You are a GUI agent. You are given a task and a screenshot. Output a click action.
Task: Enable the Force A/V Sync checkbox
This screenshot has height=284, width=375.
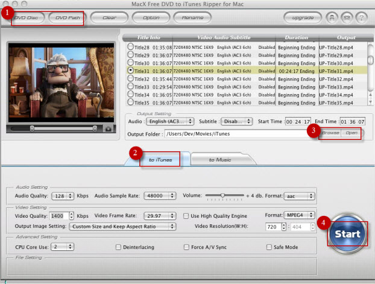coord(186,247)
